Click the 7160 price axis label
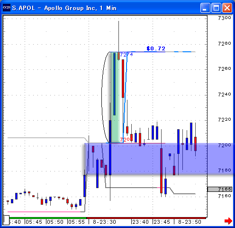The image size is (235, 228). (225, 196)
